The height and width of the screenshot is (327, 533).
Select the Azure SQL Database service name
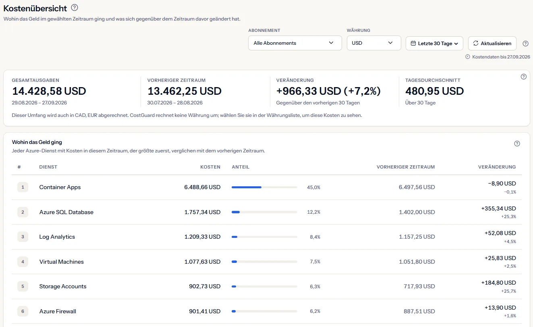tap(66, 212)
